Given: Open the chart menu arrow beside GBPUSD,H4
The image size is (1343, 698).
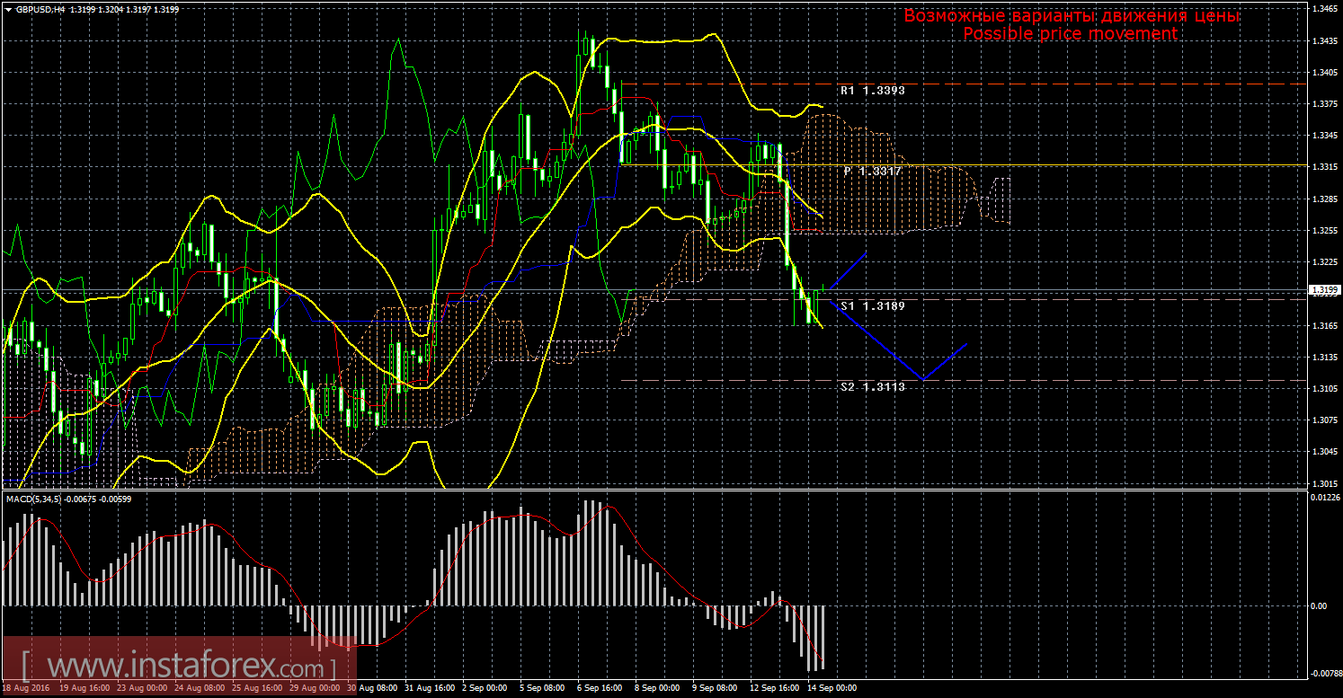Looking at the screenshot, I should coord(8,8).
